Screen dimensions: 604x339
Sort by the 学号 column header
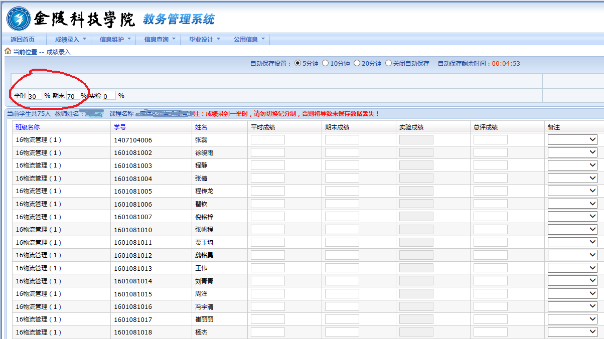click(120, 127)
